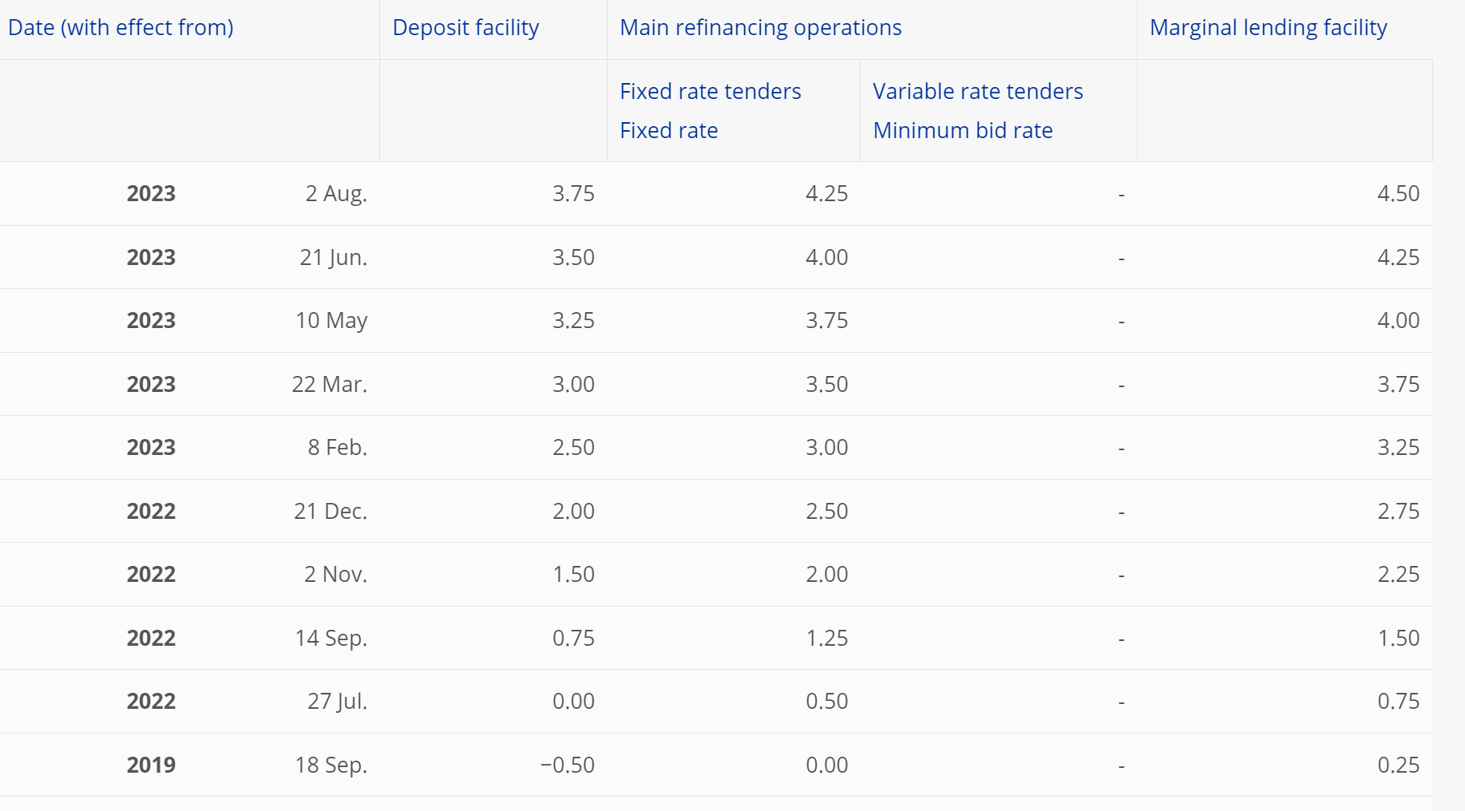Click the 2.00 fixed rate value for 2 Nov.
Image resolution: width=1465 pixels, height=811 pixels.
(x=826, y=575)
